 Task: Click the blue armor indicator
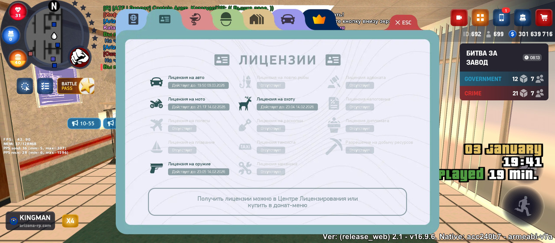tap(10, 36)
